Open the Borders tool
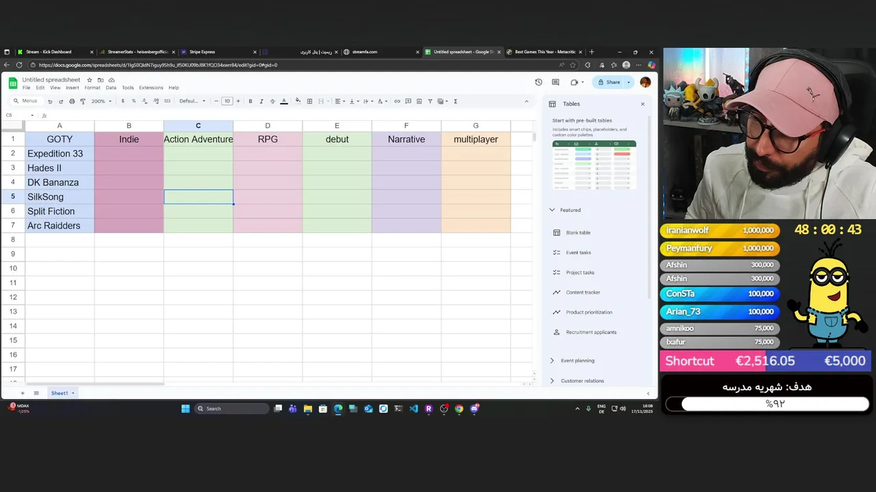 click(309, 101)
